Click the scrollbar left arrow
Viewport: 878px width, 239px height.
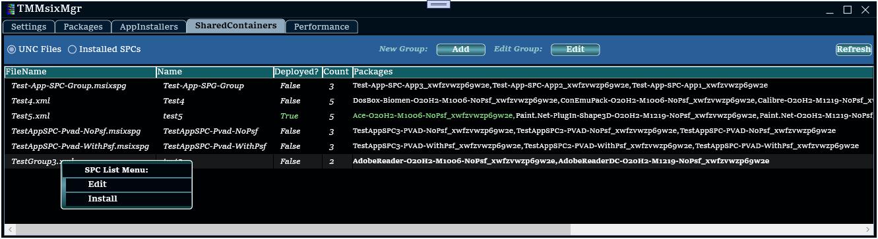click(x=10, y=230)
